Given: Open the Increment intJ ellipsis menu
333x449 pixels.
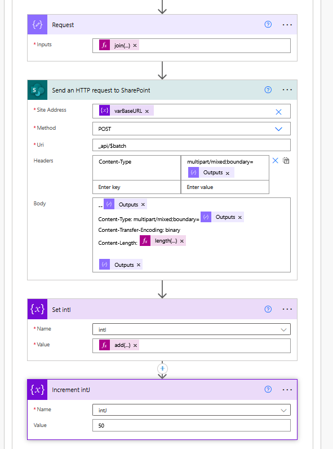Looking at the screenshot, I should tap(287, 390).
